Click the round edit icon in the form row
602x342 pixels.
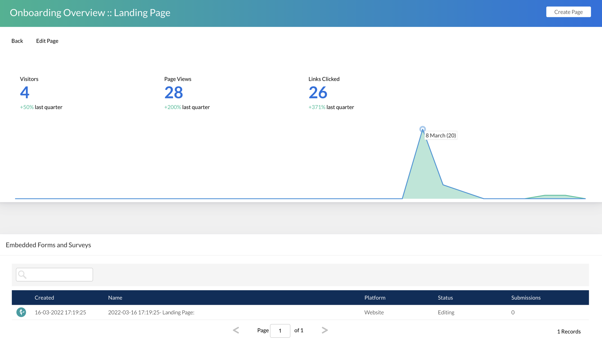pos(21,312)
